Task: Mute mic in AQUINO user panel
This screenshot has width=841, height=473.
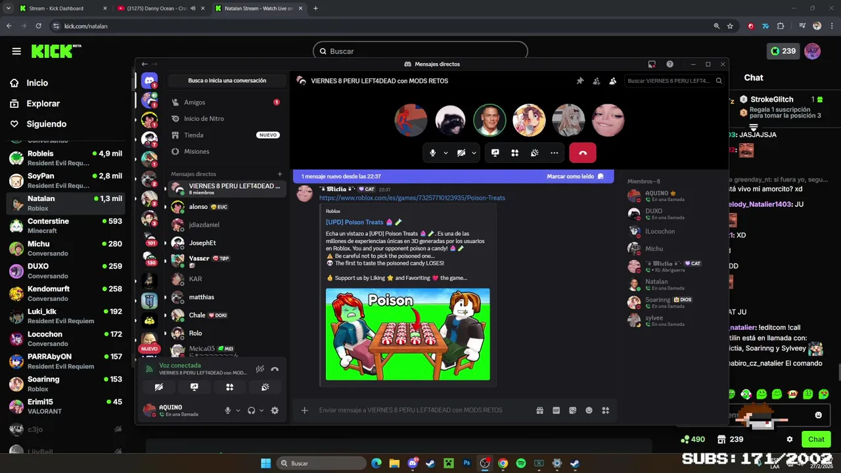Action: point(228,411)
